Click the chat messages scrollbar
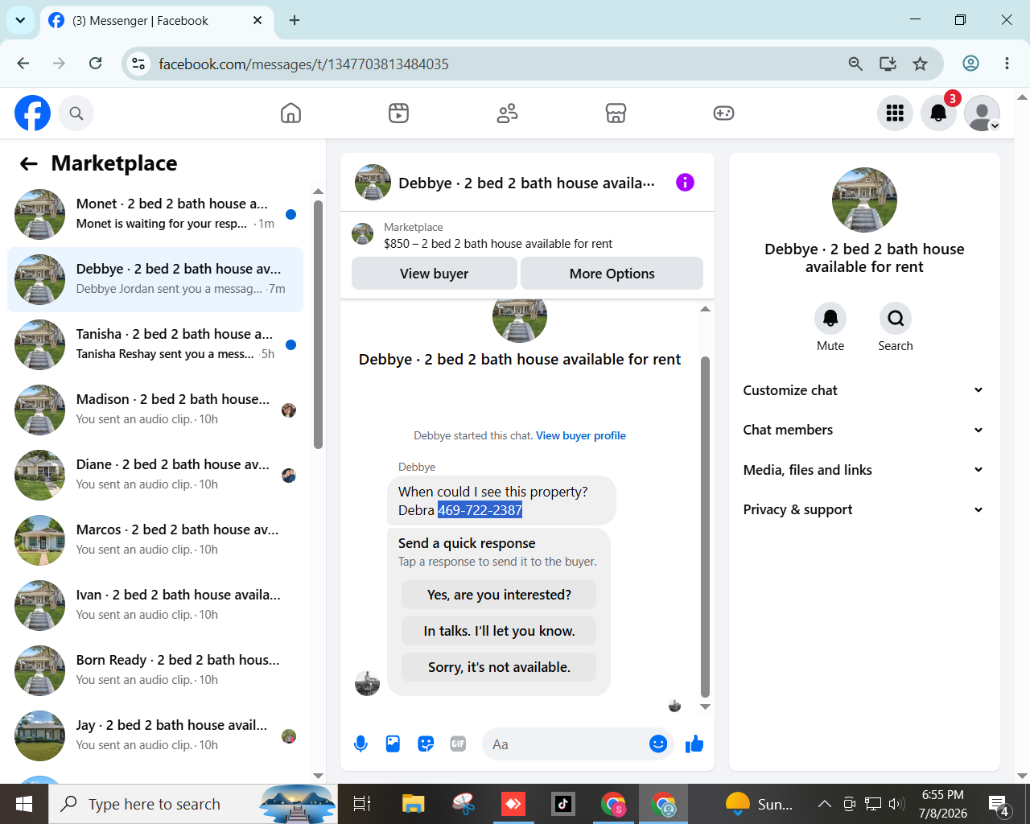This screenshot has height=824, width=1030. (x=705, y=526)
